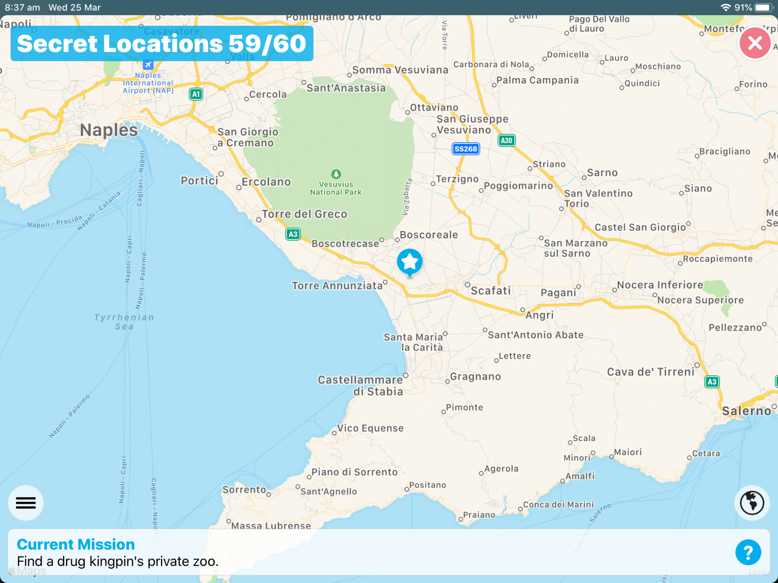Tap the Current Mission panel text
Image resolution: width=778 pixels, height=583 pixels.
117,553
